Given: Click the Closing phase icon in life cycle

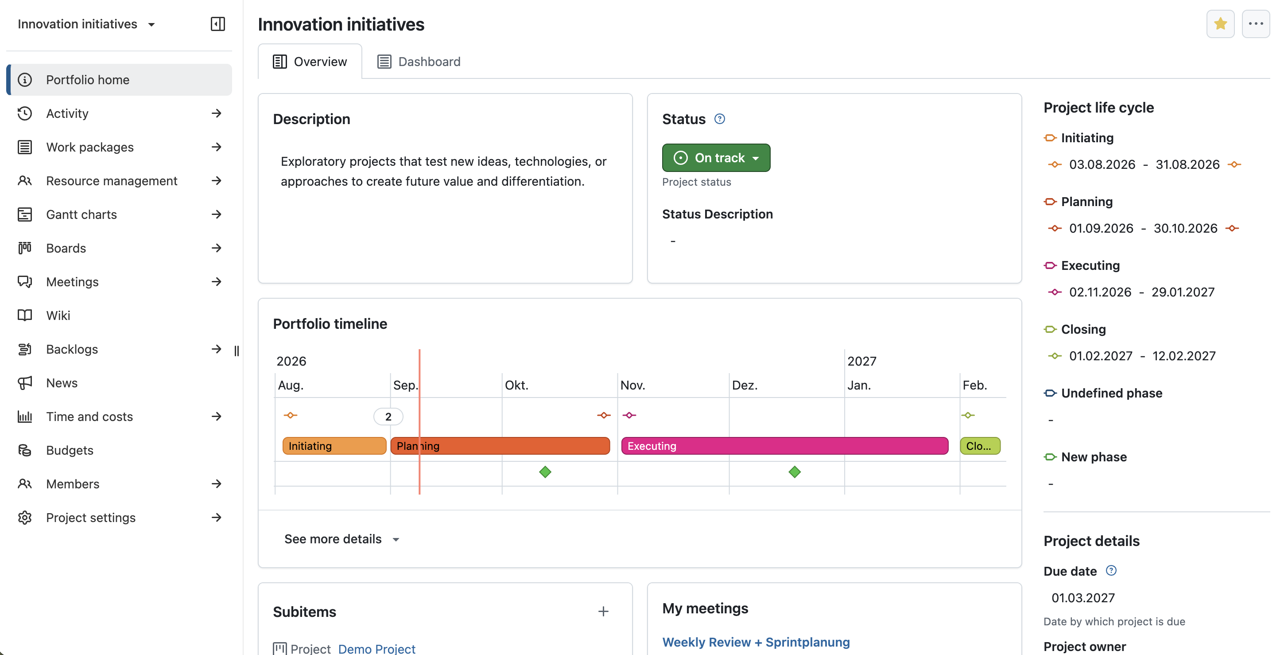Looking at the screenshot, I should 1050,329.
